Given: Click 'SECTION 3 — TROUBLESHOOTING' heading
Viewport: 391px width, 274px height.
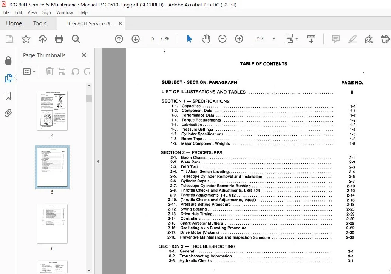Looking at the screenshot, I should 197,246.
